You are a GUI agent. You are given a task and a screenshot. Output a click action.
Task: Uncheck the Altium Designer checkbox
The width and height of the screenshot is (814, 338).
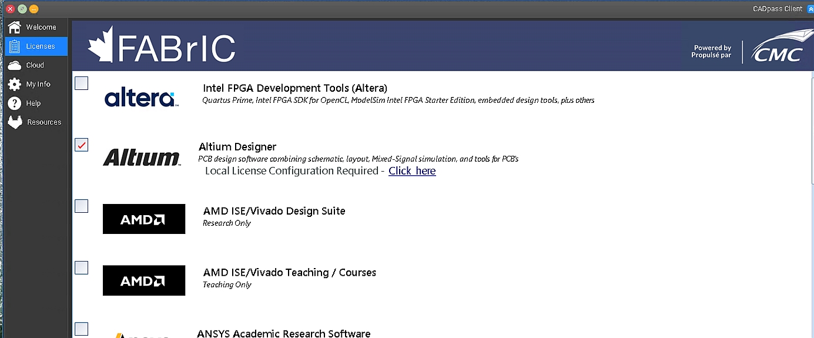click(82, 145)
